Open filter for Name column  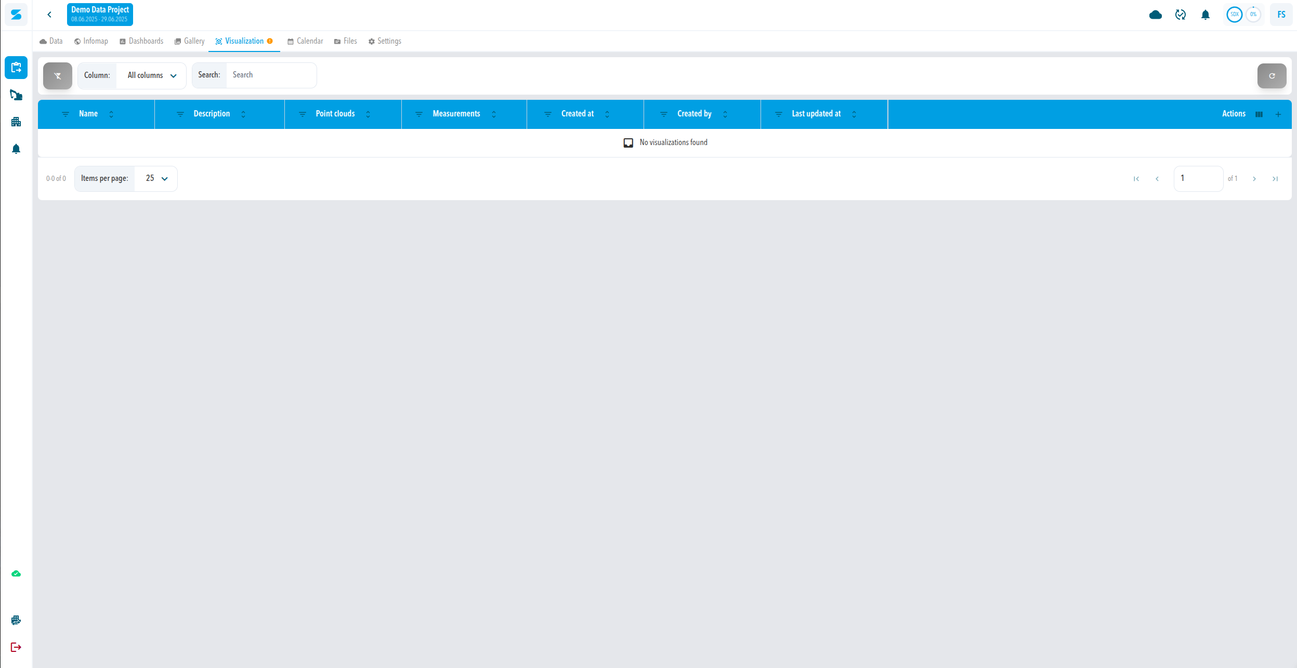click(65, 114)
